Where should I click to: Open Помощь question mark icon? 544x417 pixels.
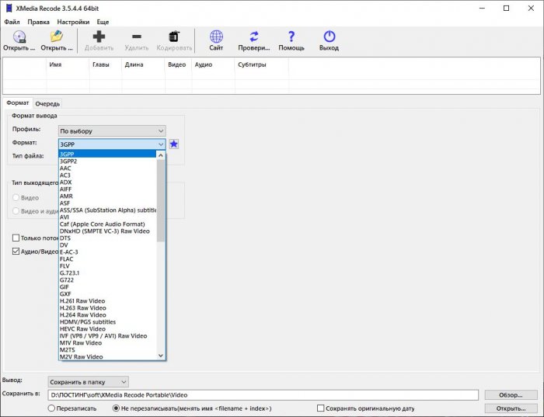coord(291,36)
